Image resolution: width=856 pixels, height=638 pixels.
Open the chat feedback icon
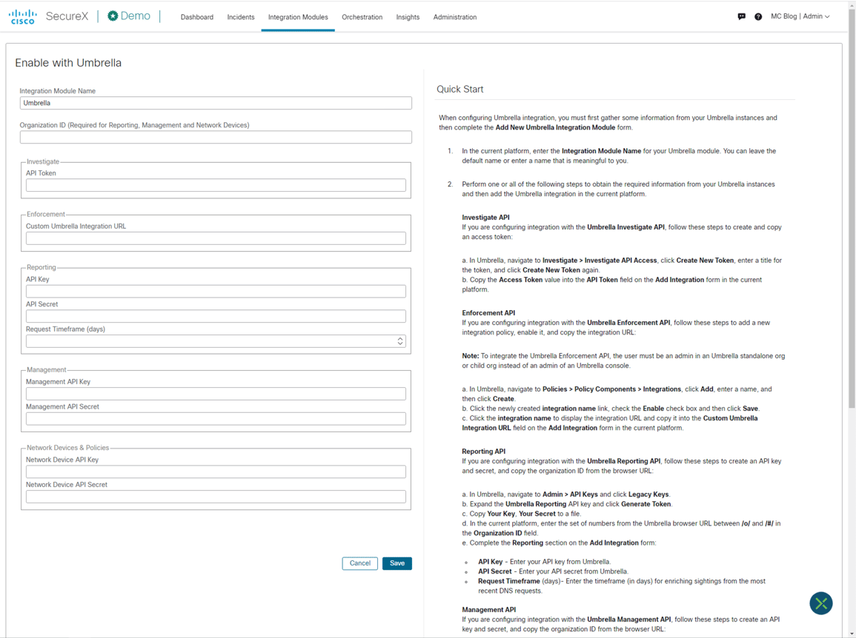[741, 17]
